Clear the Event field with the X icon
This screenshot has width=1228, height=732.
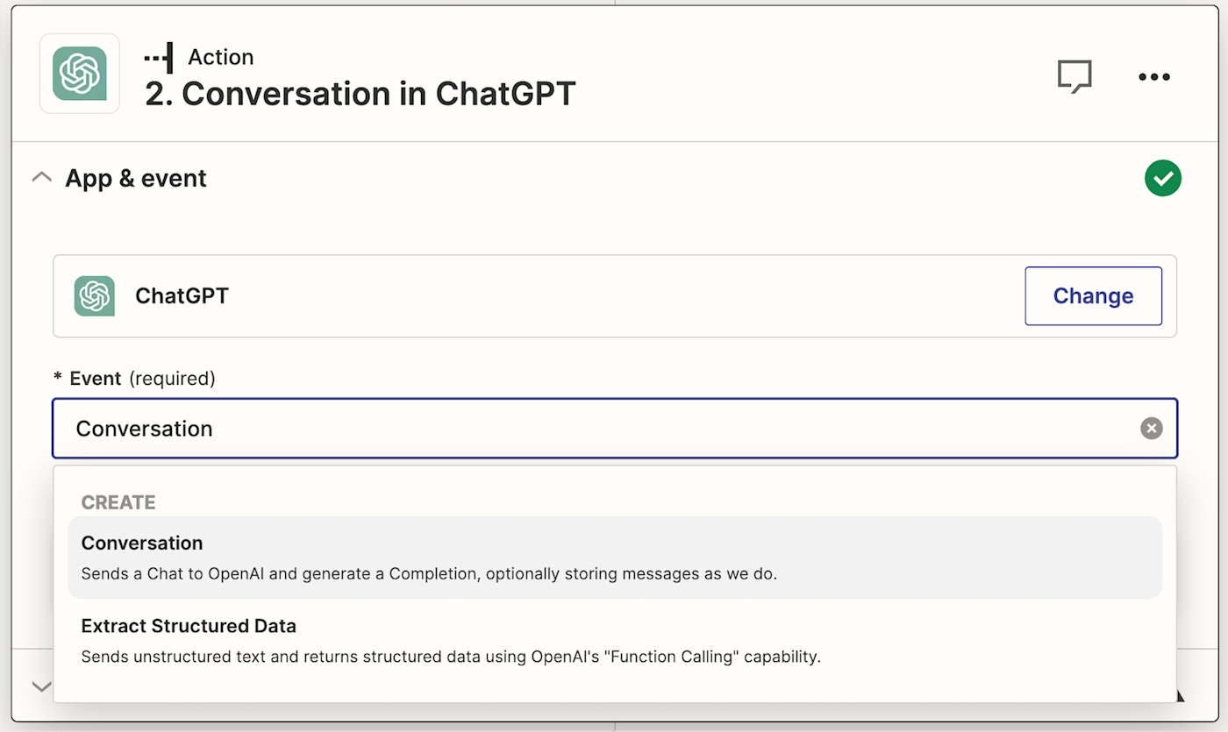coord(1152,428)
